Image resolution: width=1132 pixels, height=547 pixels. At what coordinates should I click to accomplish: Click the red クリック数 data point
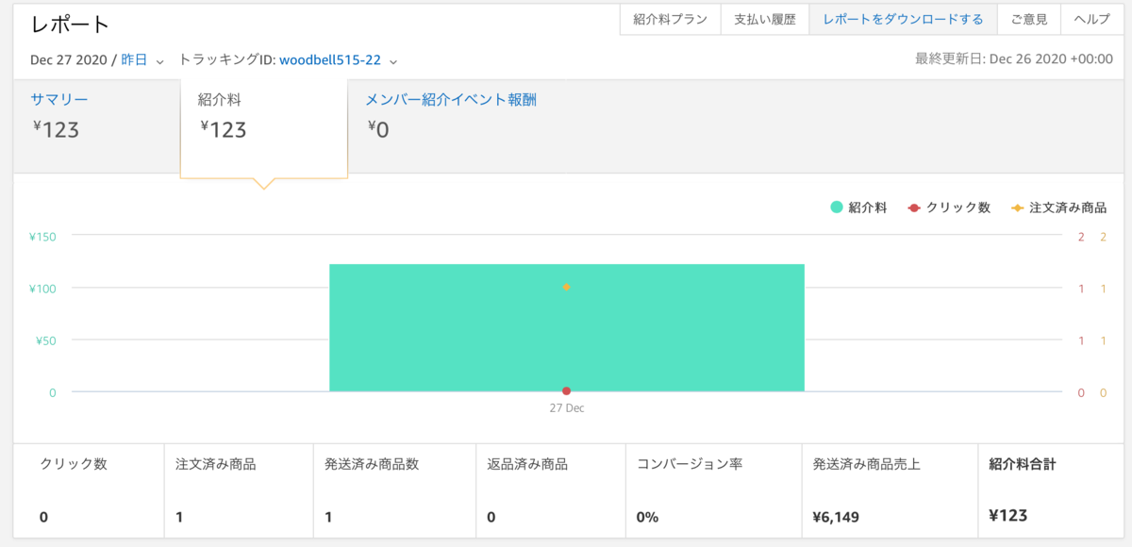pos(566,390)
